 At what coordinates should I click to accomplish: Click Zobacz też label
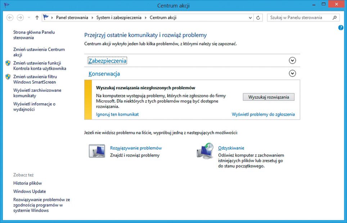coord(23,175)
